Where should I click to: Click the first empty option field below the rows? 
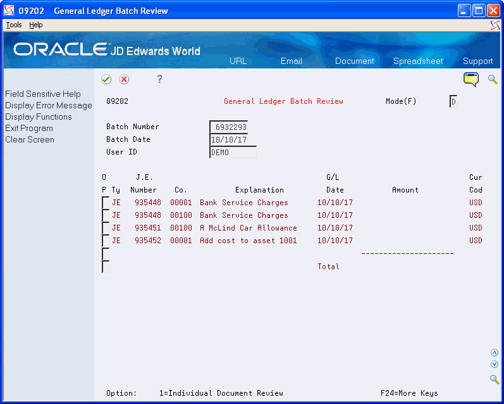106,253
